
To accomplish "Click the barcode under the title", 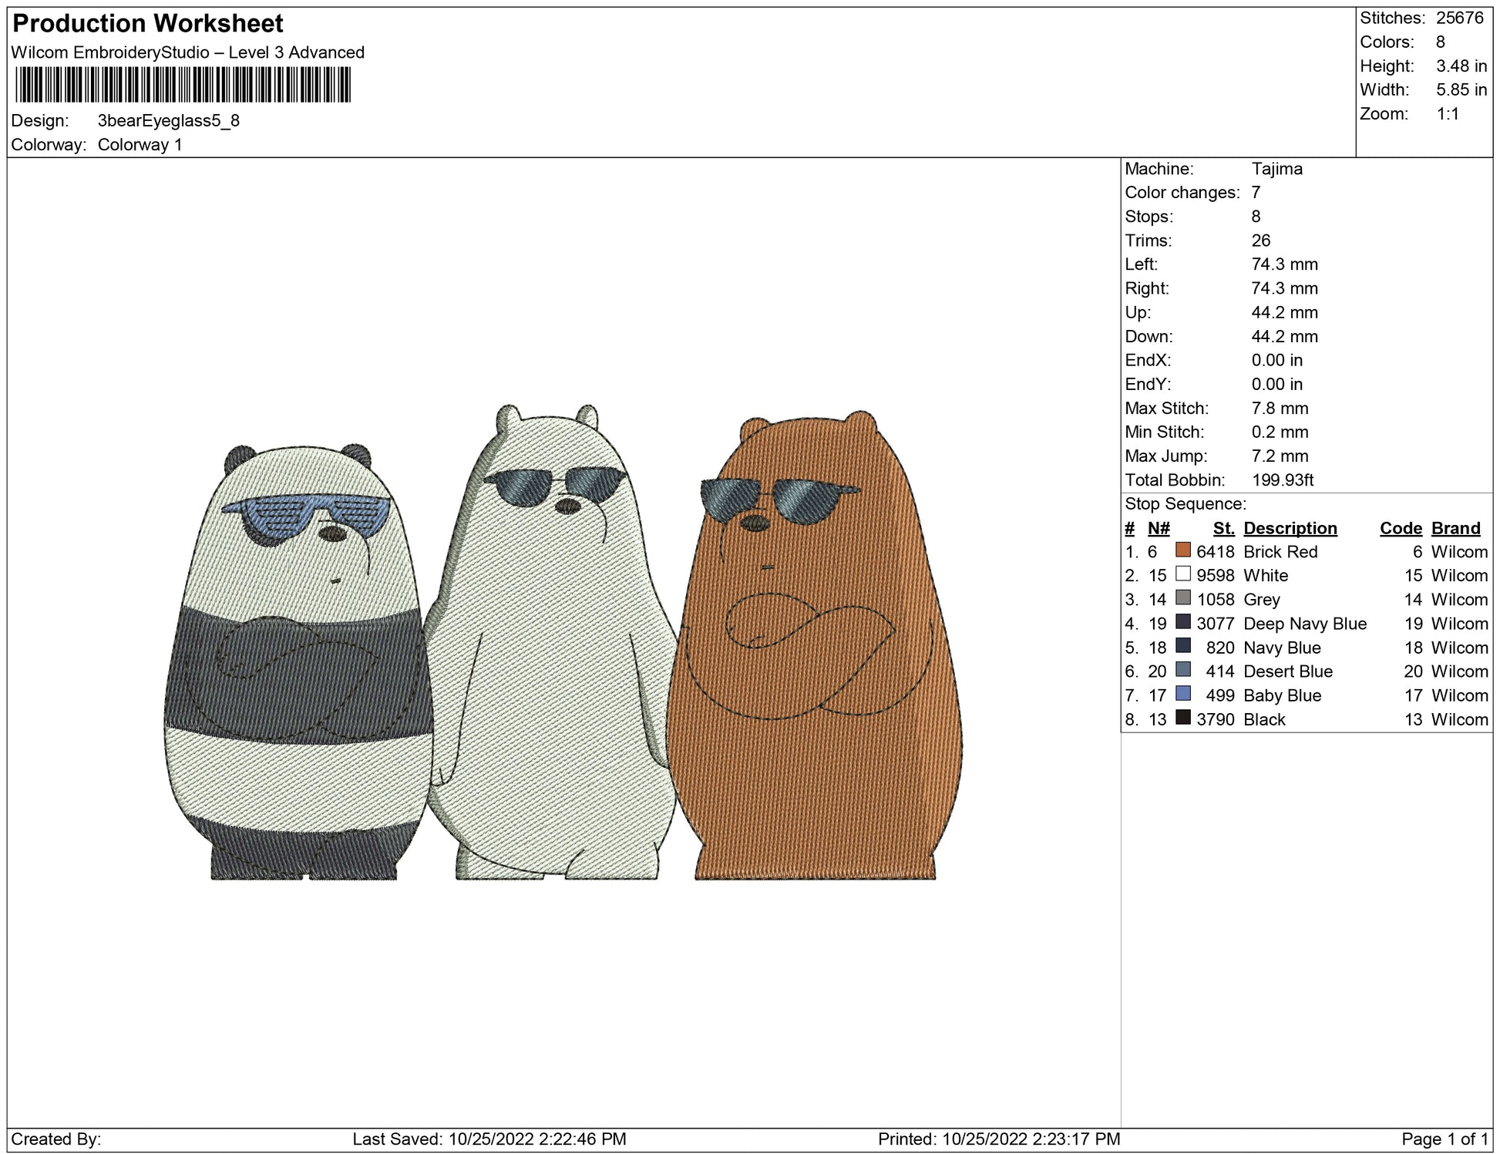I will (183, 85).
